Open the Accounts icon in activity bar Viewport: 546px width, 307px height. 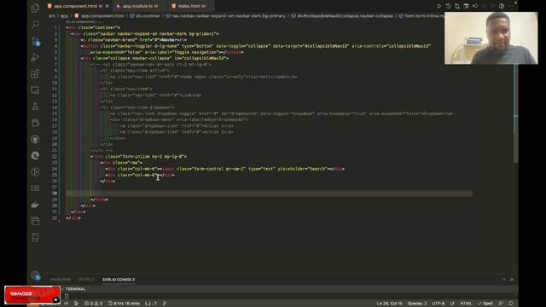pyautogui.click(x=35, y=275)
